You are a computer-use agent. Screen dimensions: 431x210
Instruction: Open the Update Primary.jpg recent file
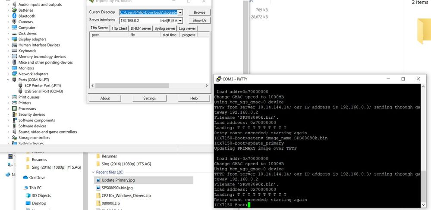[x=118, y=180]
